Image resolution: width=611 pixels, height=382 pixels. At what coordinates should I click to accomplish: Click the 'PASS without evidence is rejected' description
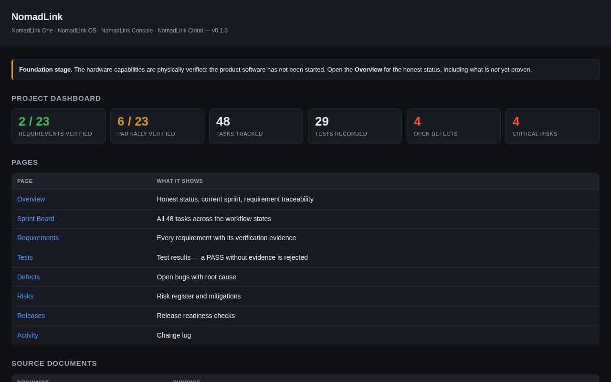[232, 257]
